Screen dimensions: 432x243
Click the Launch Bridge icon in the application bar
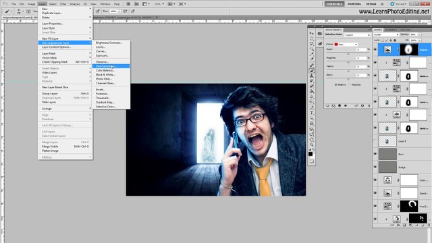tap(128, 4)
